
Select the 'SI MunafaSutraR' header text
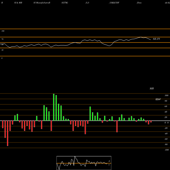(42, 3)
